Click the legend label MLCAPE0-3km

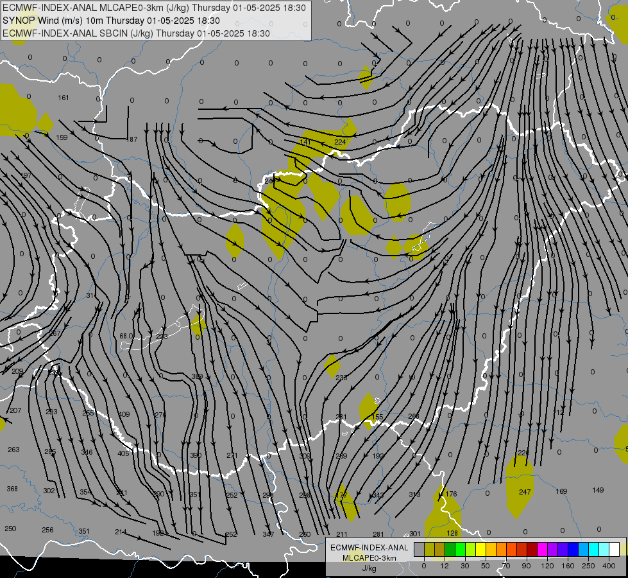tap(369, 558)
